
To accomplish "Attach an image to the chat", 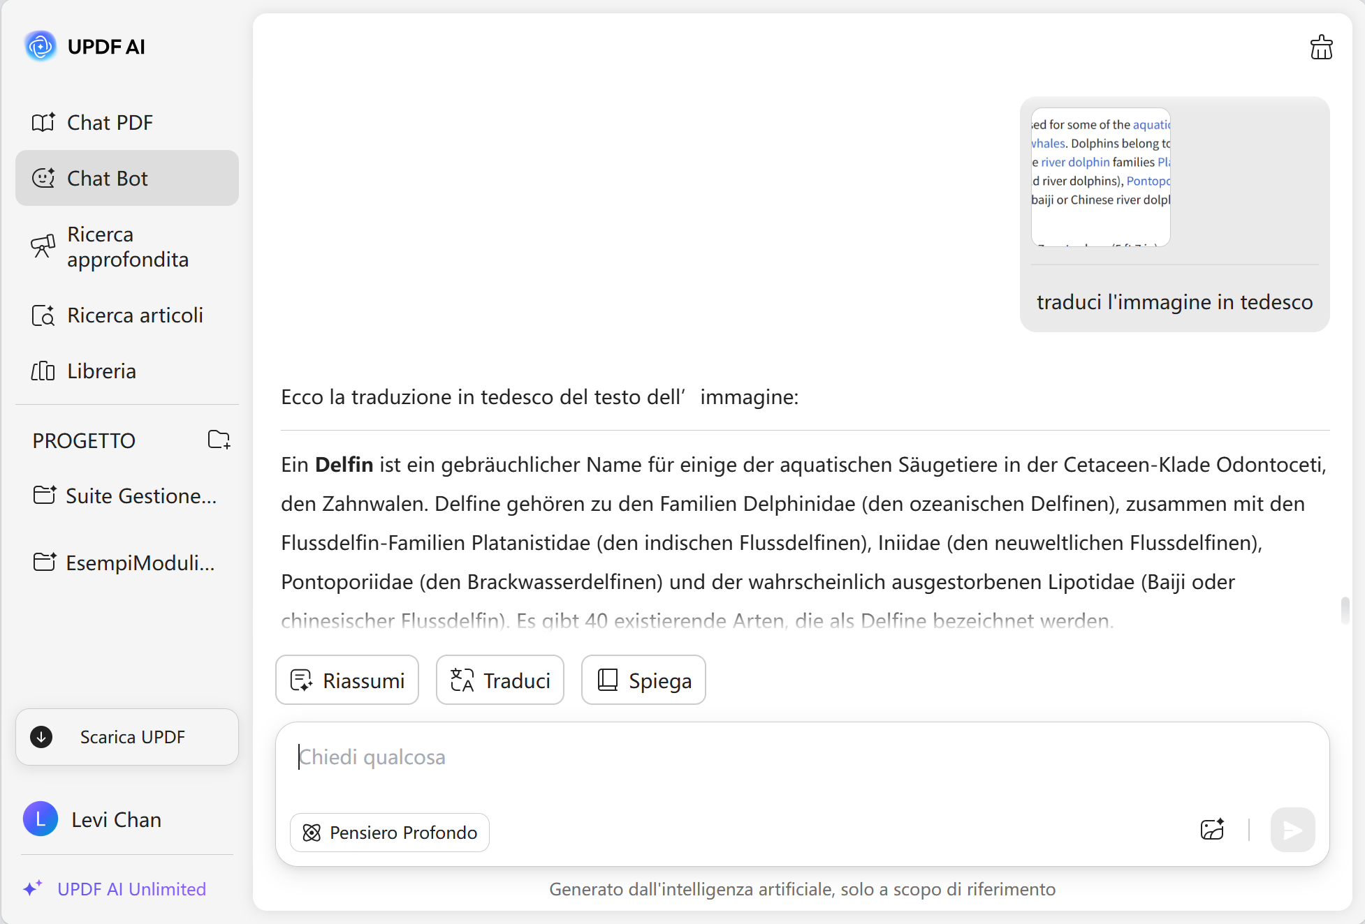I will coord(1213,830).
